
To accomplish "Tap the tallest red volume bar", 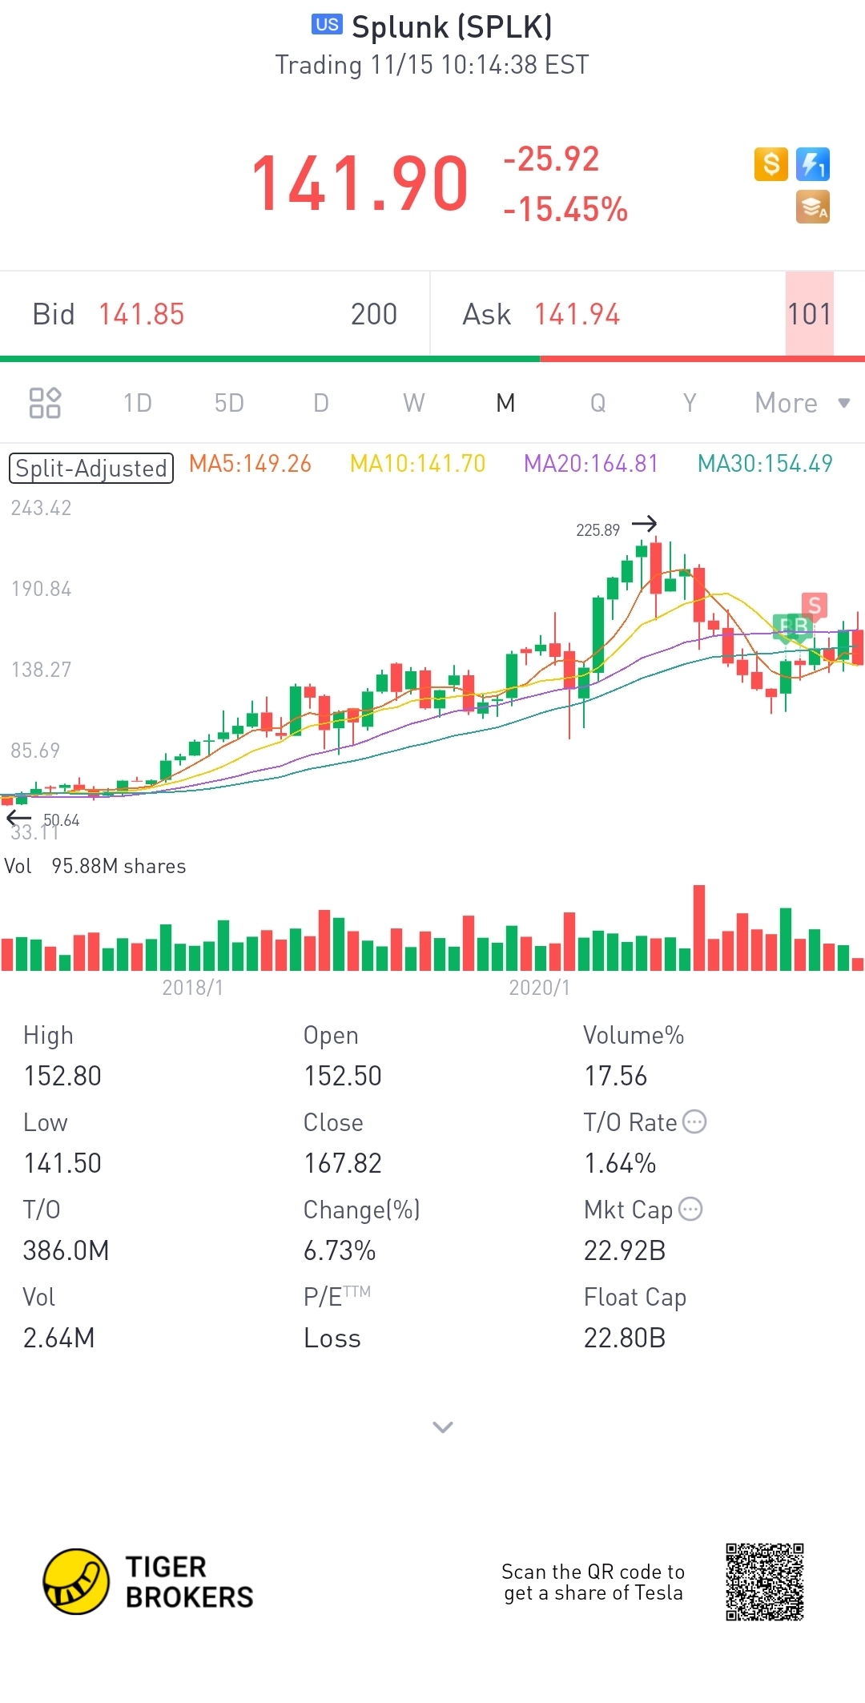I will [x=699, y=928].
